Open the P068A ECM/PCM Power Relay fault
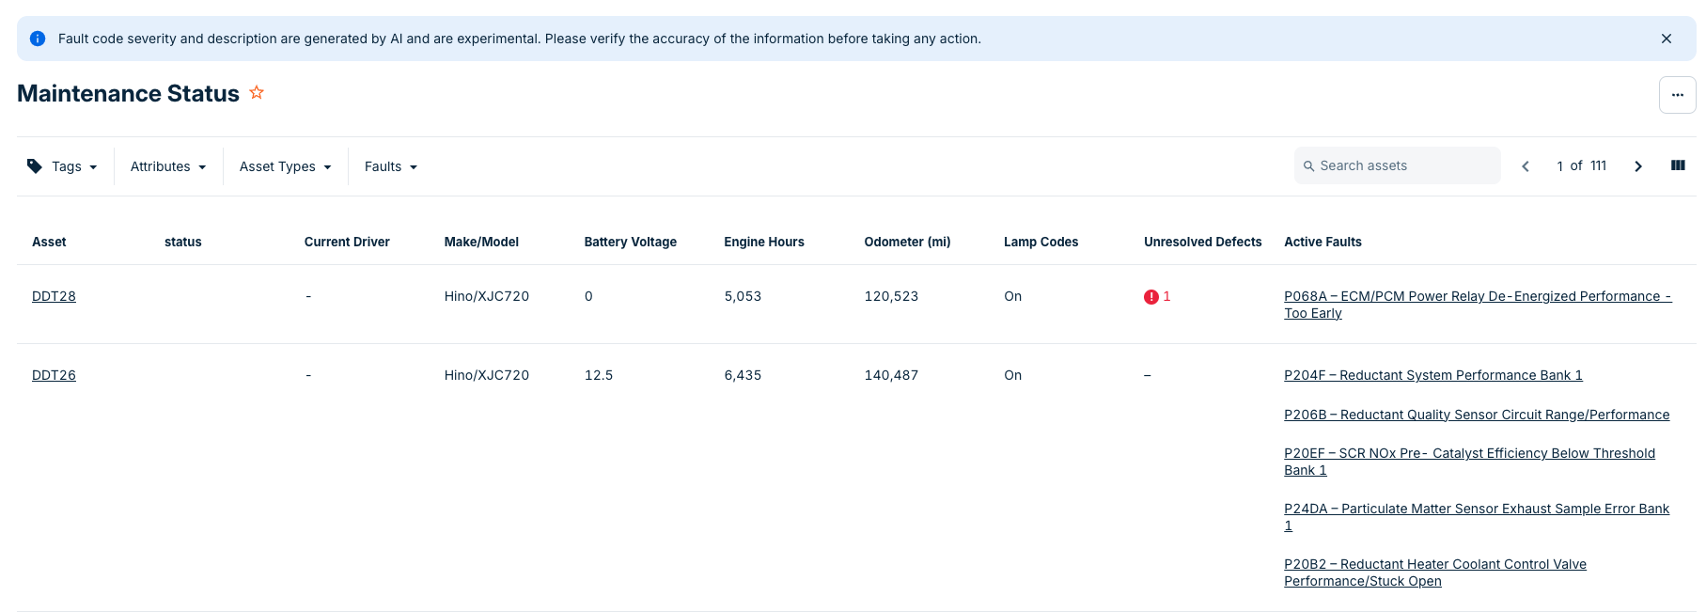Viewport: 1706px width, 612px height. tap(1477, 296)
